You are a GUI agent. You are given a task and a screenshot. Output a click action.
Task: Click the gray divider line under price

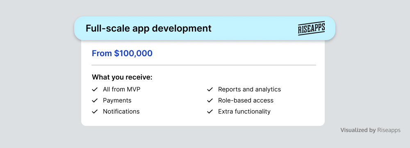[204, 65]
